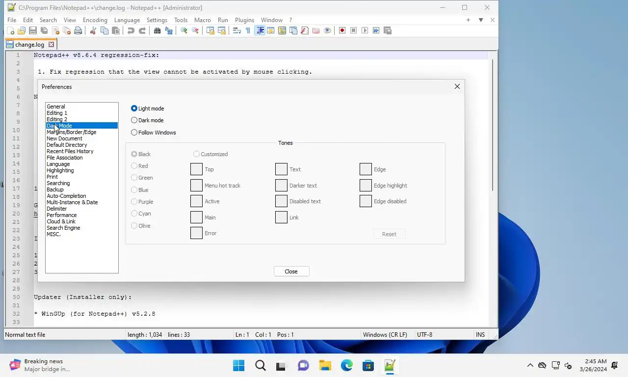Open Microsoft Edge from taskbar
The height and width of the screenshot is (377, 628).
pyautogui.click(x=347, y=366)
